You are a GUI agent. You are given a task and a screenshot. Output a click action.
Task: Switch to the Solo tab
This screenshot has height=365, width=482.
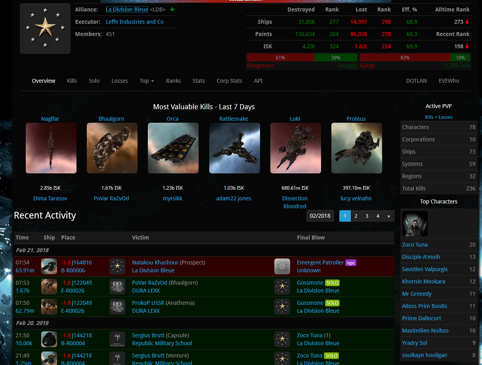point(94,81)
